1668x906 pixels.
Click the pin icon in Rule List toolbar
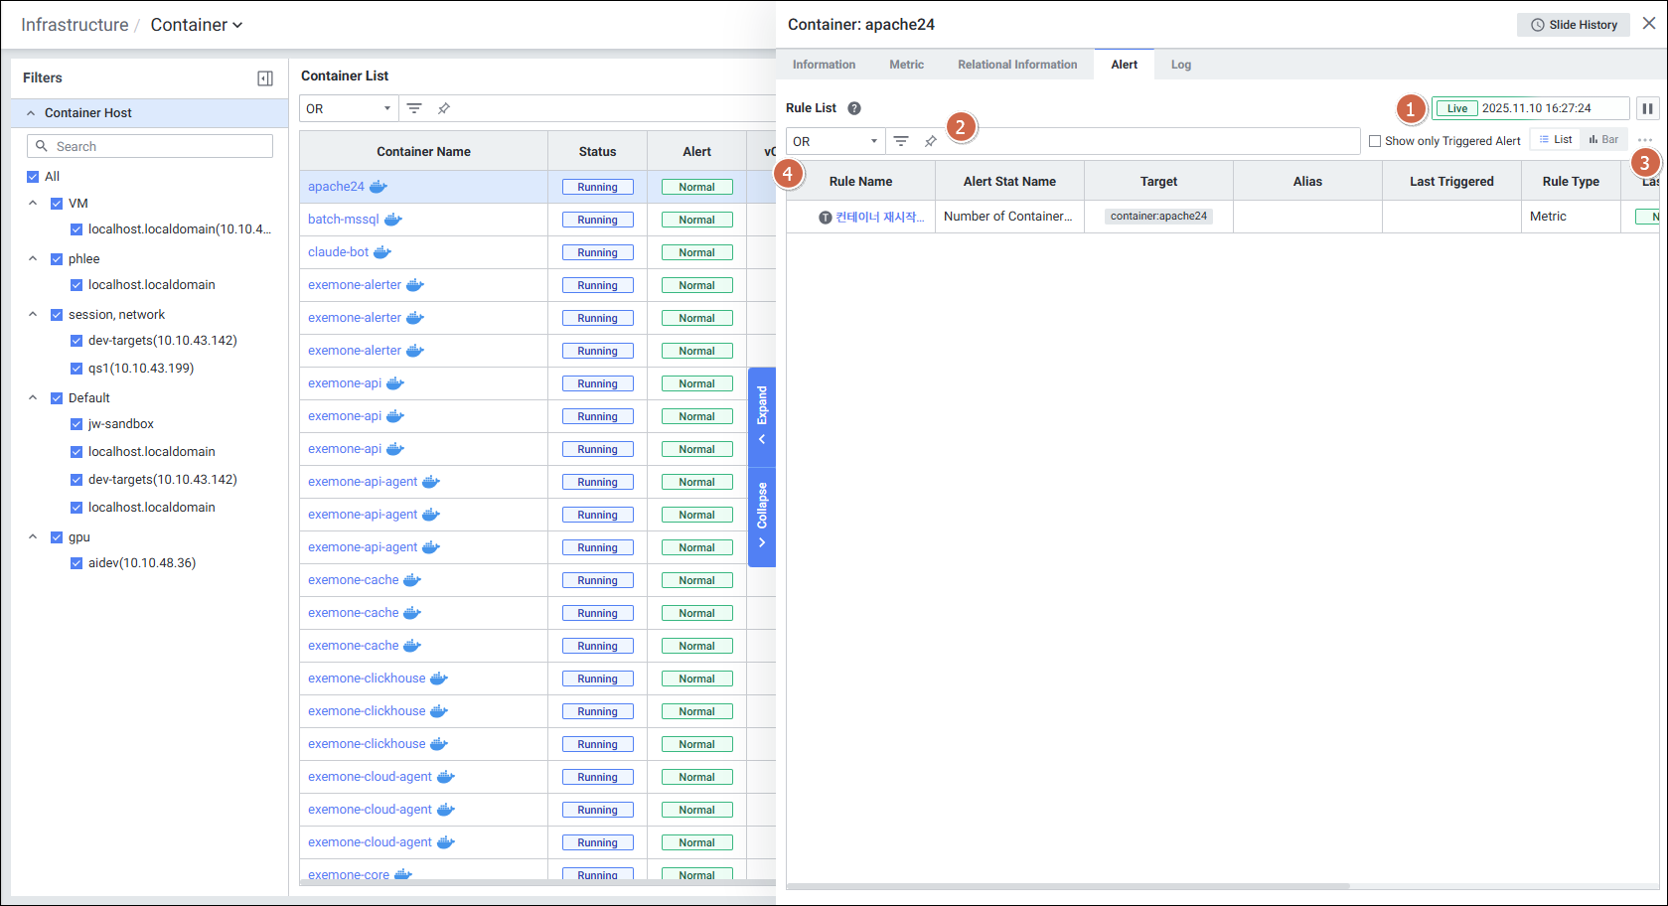point(931,141)
